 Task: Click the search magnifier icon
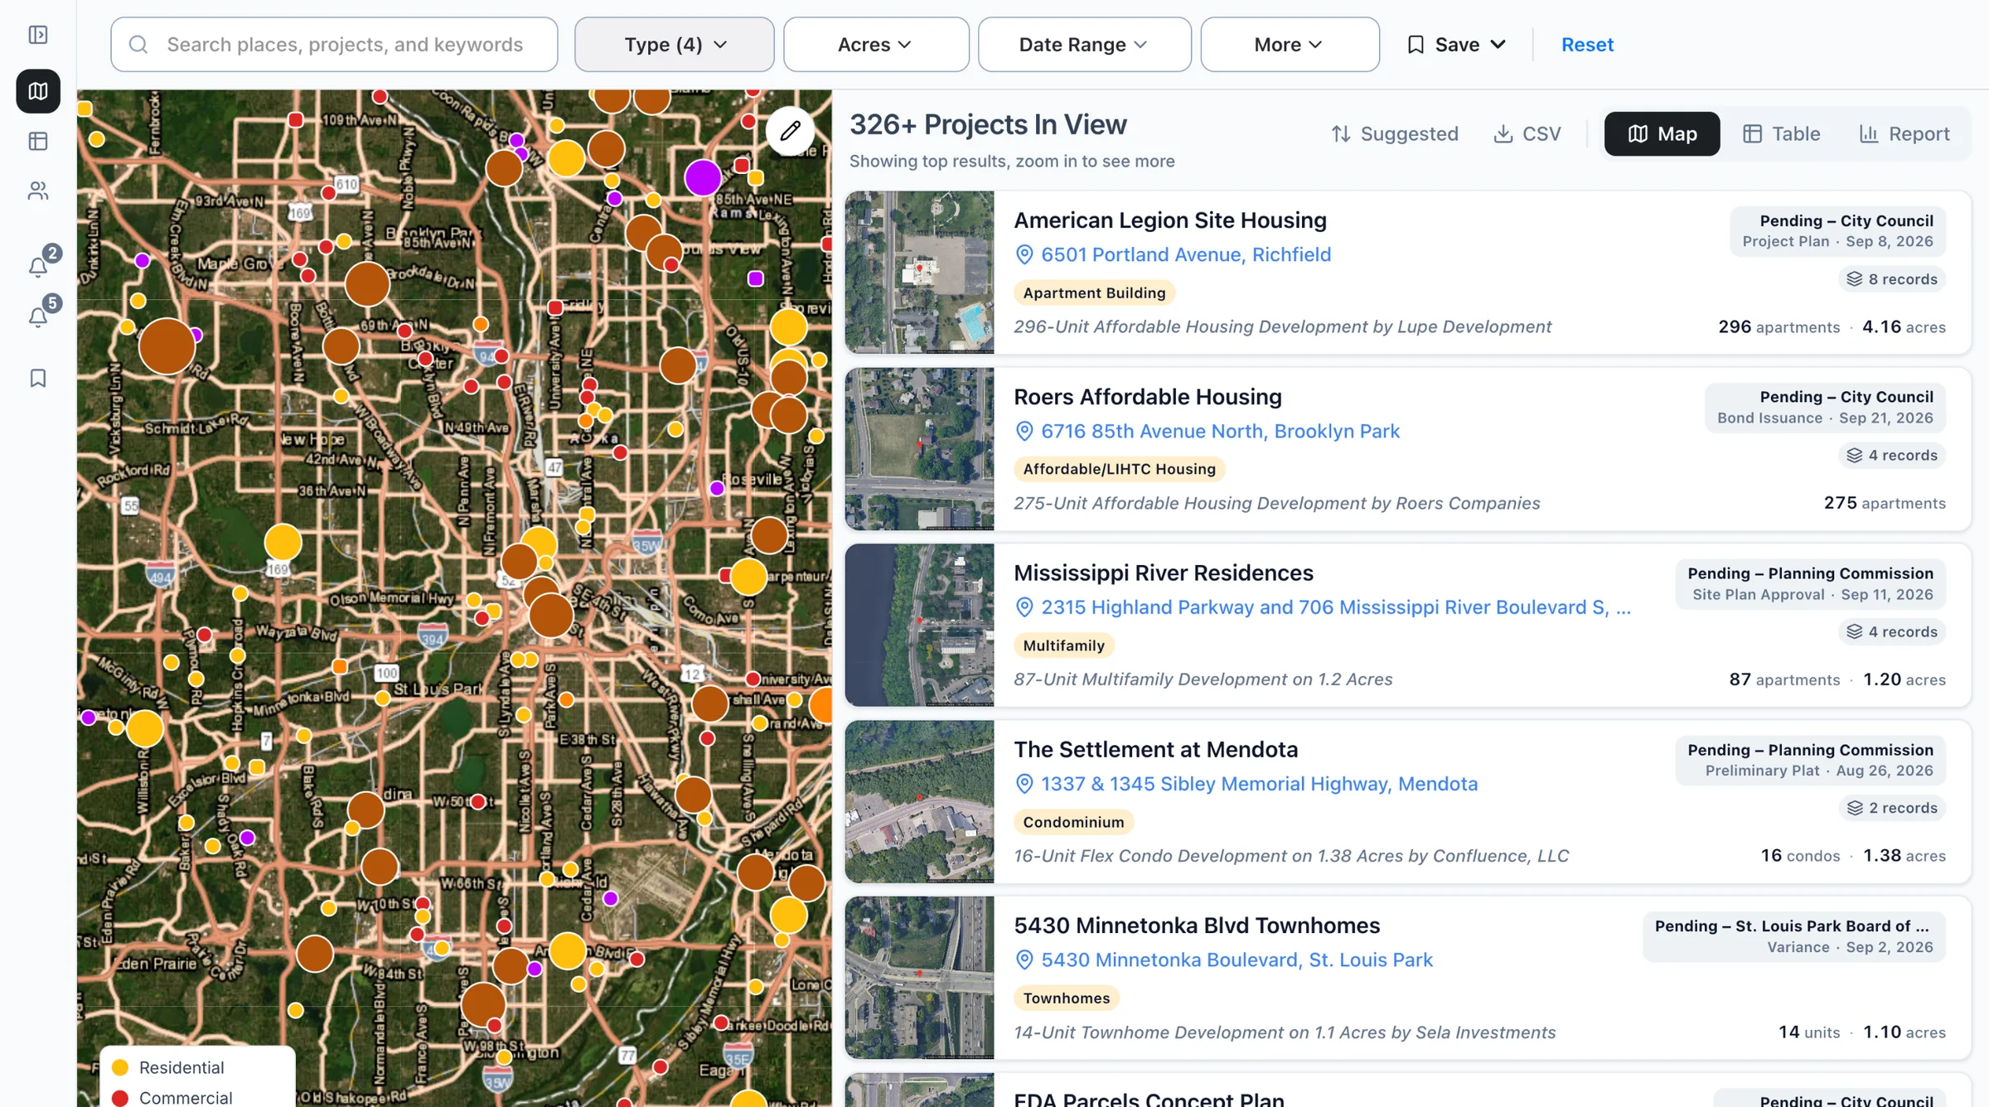pos(138,45)
